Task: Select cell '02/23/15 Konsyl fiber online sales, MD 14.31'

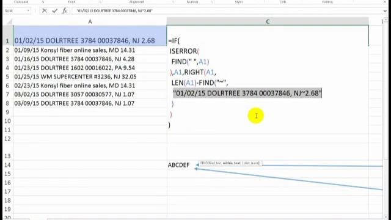Action: point(90,86)
